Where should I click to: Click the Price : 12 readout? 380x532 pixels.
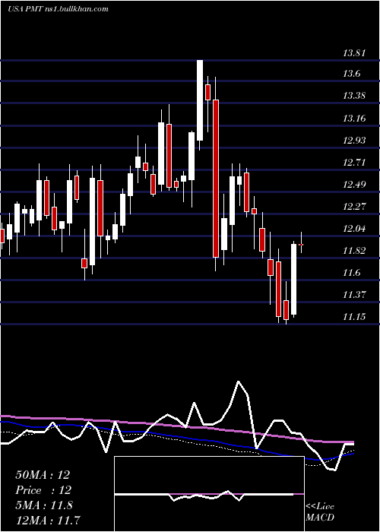(43, 490)
